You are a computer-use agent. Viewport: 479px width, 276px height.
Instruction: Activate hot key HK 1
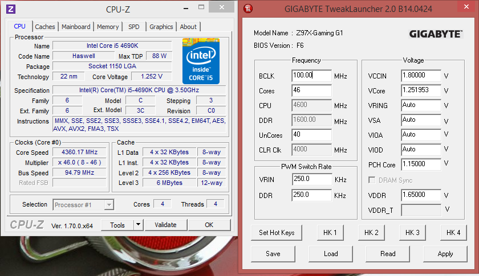click(x=330, y=233)
